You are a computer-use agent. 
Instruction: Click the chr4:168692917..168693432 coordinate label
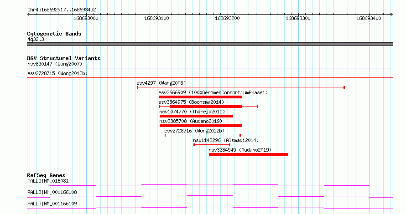click(x=62, y=10)
